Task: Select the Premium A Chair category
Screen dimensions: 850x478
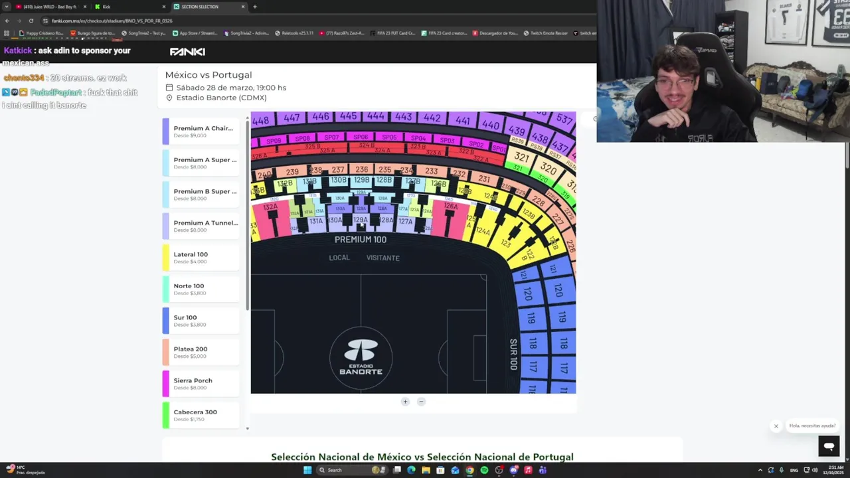Action: pos(201,131)
